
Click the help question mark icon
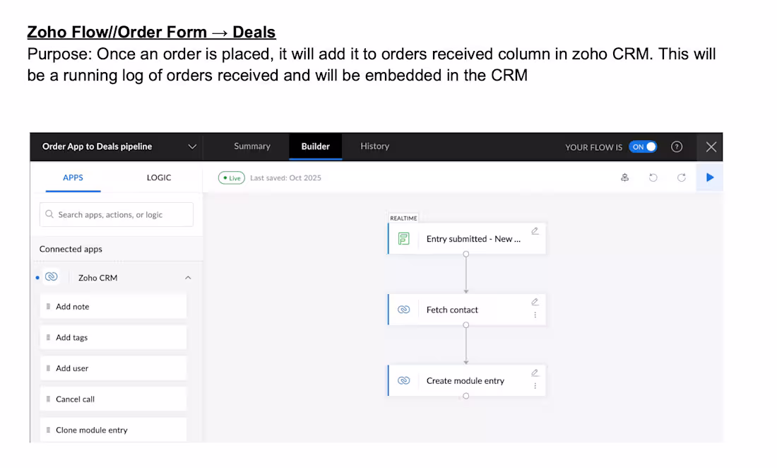point(677,146)
